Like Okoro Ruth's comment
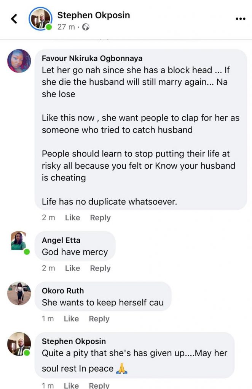 pos(71,319)
